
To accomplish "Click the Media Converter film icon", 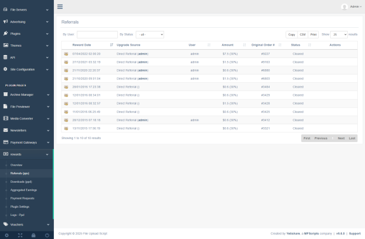I will [5, 118].
